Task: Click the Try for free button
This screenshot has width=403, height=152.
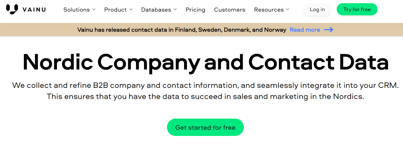Action: click(357, 9)
